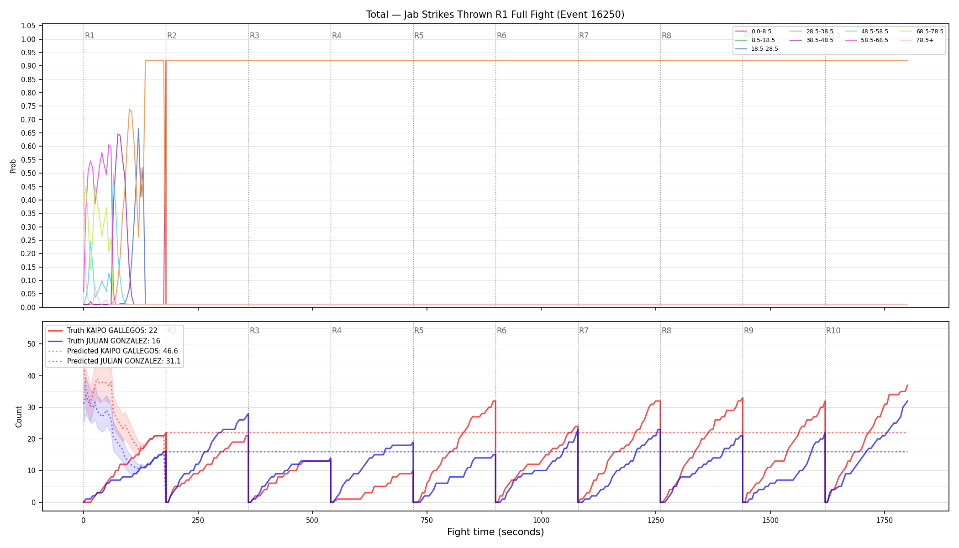Viewport: 959px width, 548px height.
Task: Click the '0.90' probability axis tick
Action: pos(28,66)
